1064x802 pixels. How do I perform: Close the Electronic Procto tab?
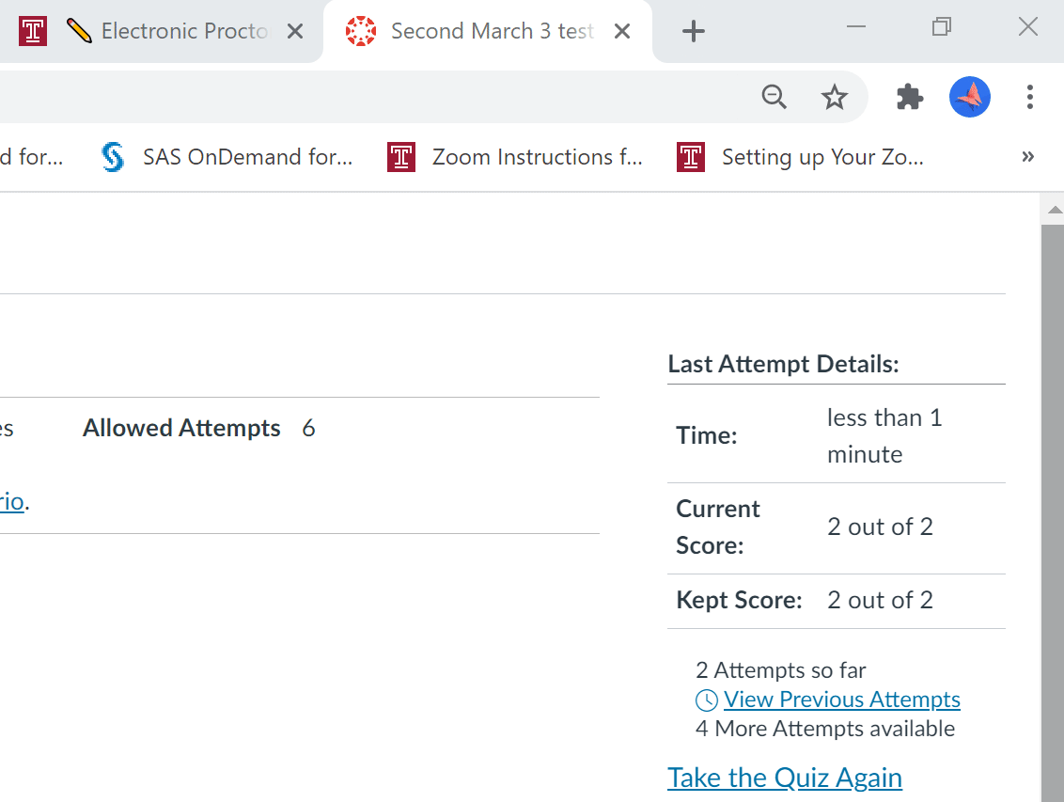click(294, 31)
